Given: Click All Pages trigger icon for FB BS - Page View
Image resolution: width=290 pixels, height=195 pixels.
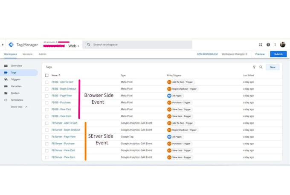Looking at the screenshot, I should [x=169, y=96].
